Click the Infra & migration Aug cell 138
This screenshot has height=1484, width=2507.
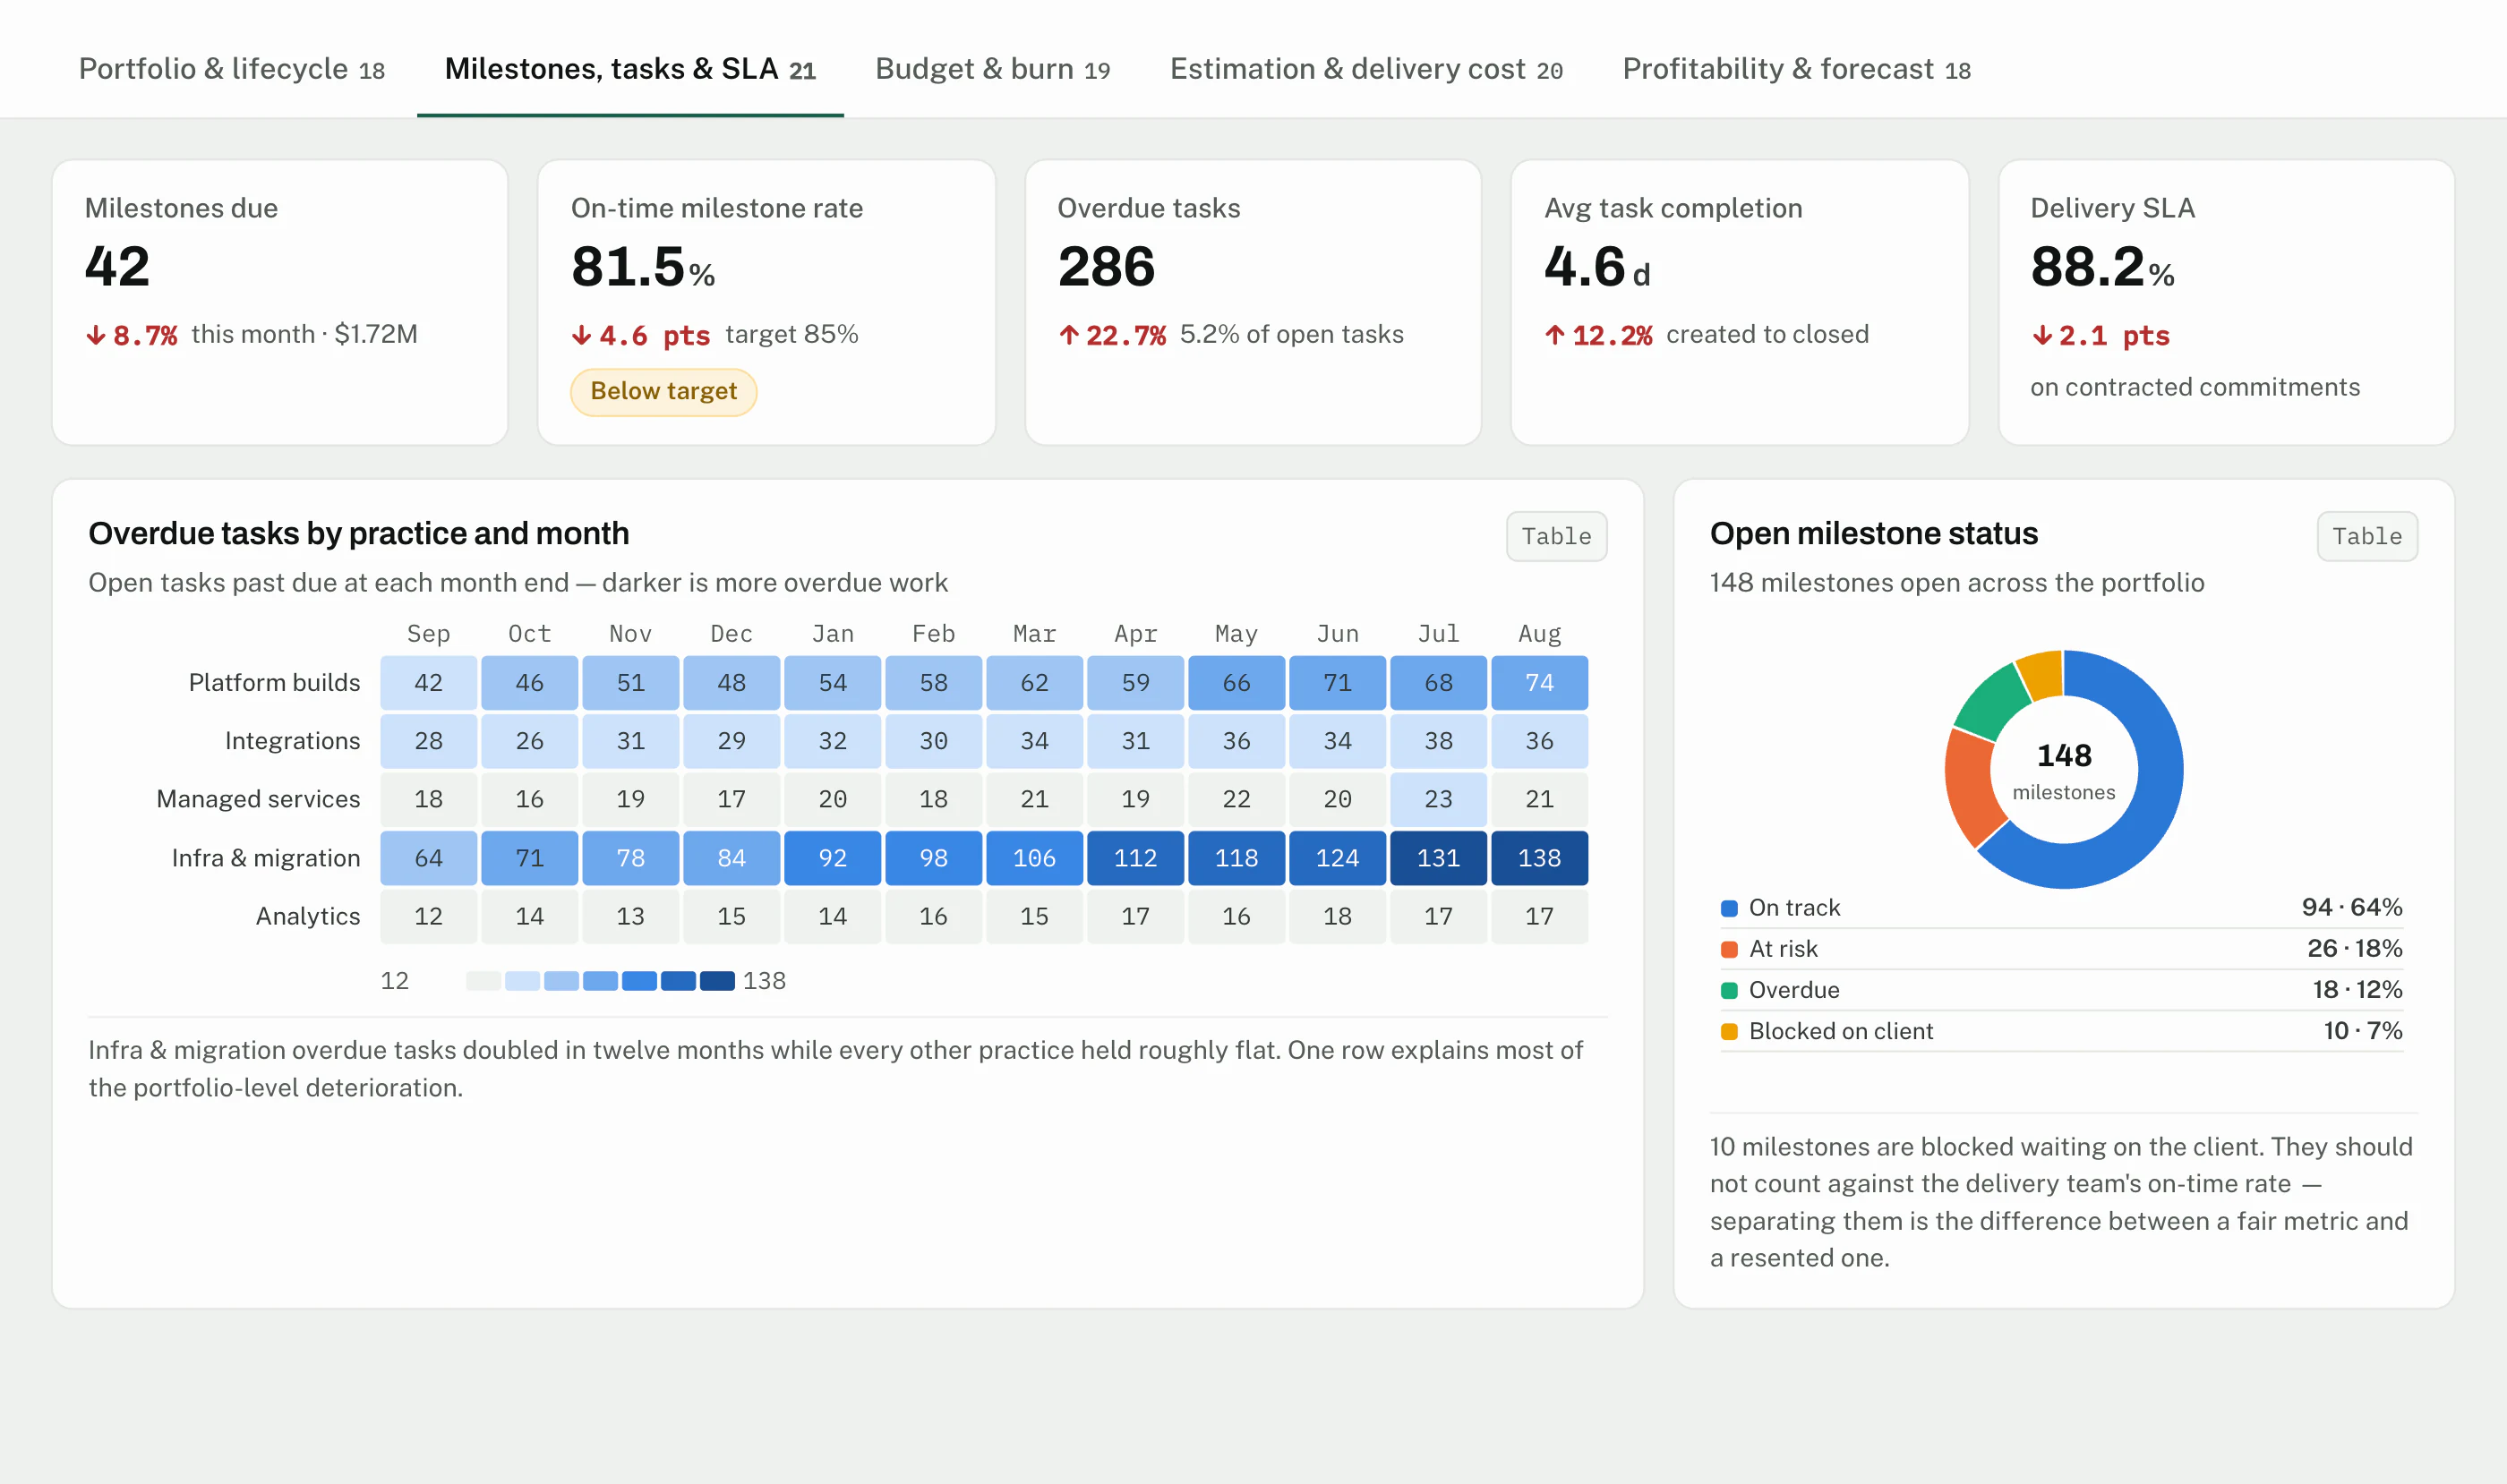[1538, 858]
